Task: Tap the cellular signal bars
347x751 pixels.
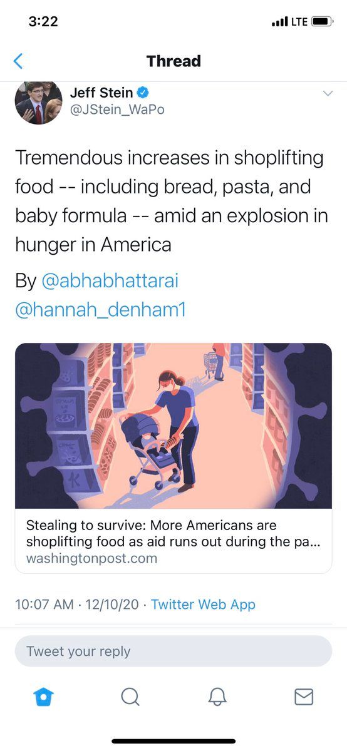Action: [279, 23]
